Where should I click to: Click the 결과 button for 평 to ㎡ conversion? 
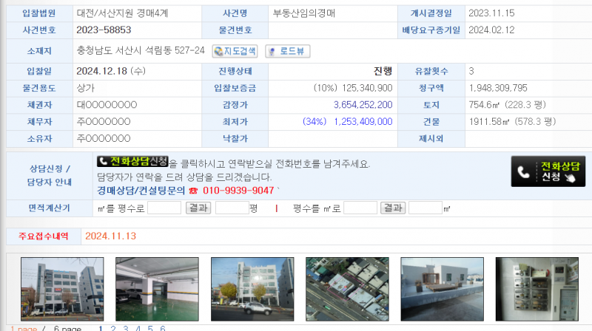tap(393, 208)
